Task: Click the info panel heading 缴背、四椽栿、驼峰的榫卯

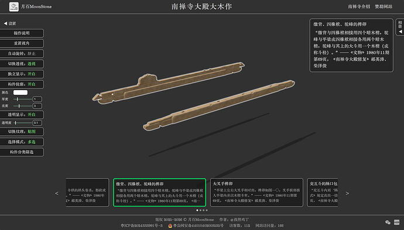Action: pos(340,24)
